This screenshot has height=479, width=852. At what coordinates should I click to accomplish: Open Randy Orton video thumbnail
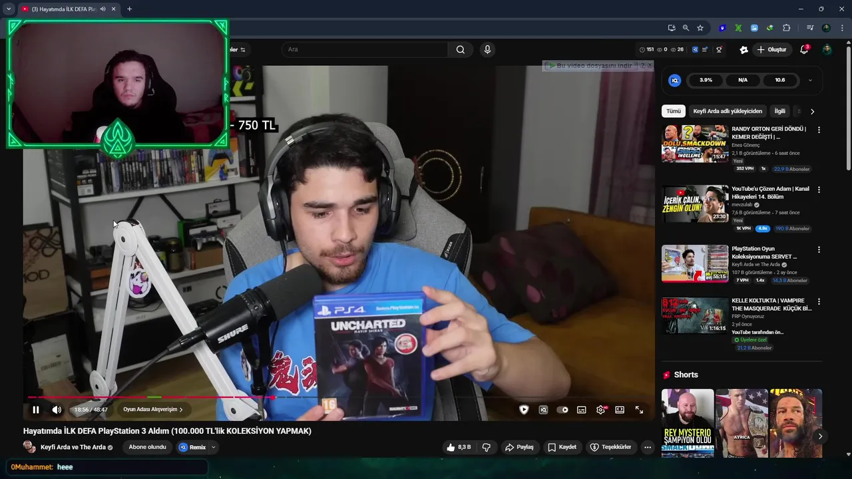click(x=695, y=144)
